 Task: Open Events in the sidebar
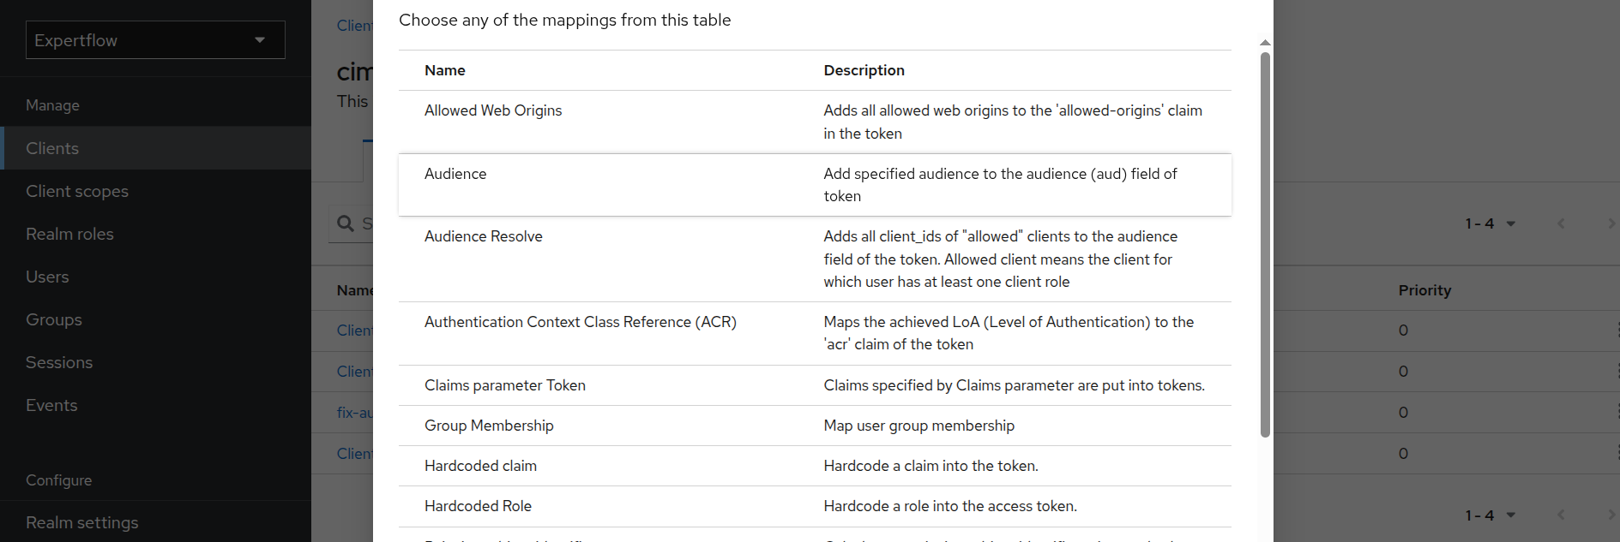tap(51, 405)
